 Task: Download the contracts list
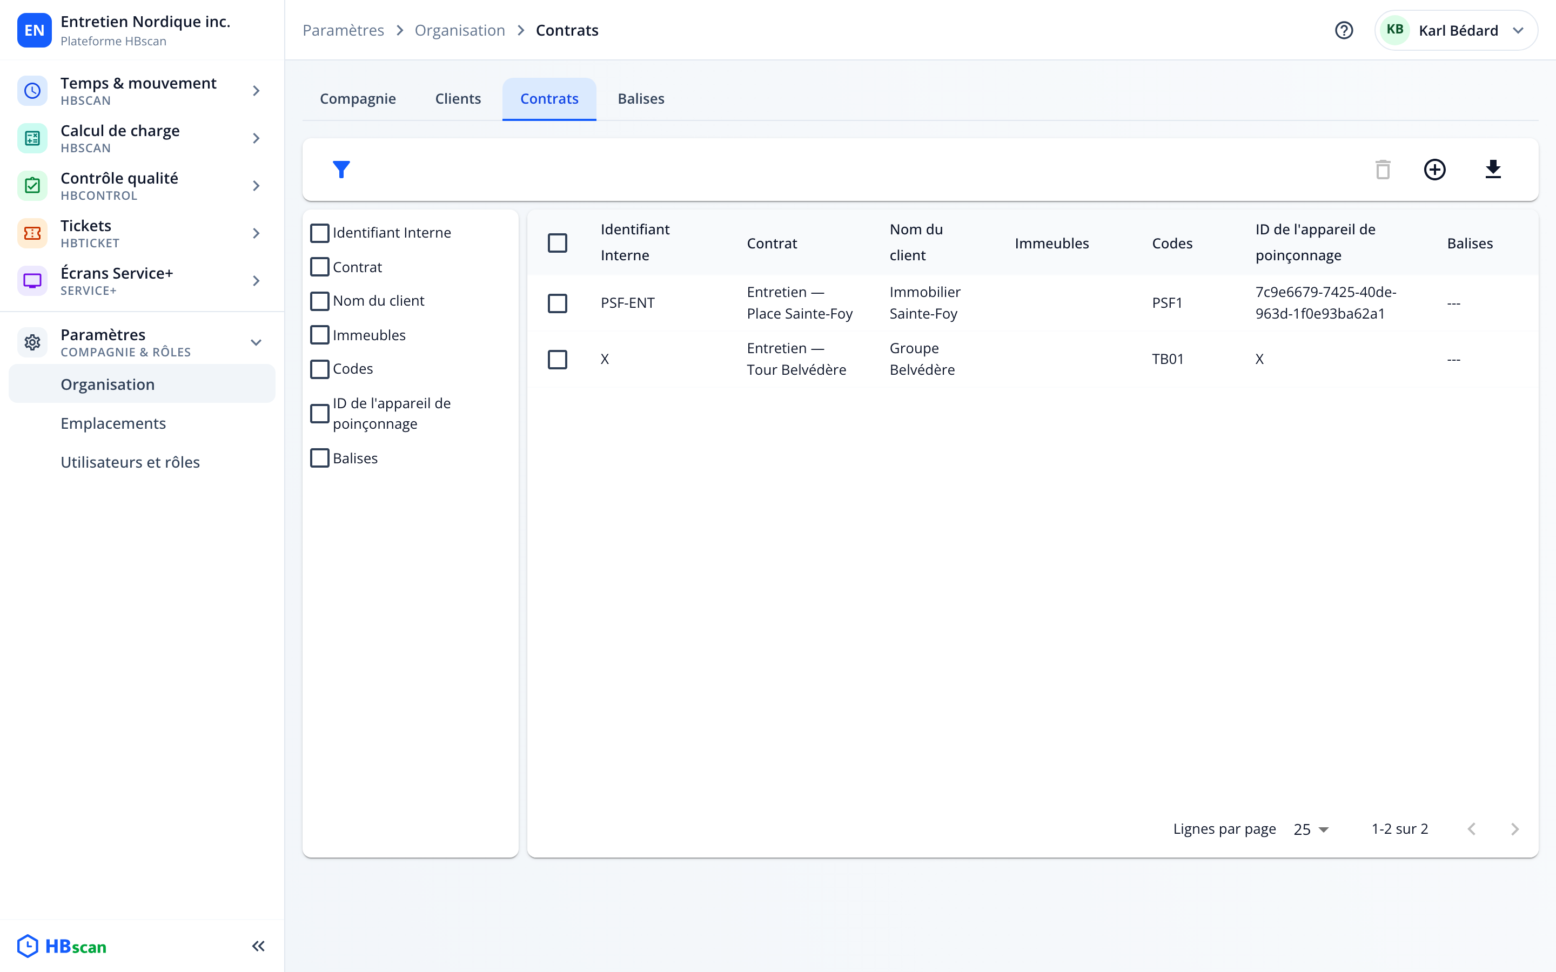pos(1493,170)
